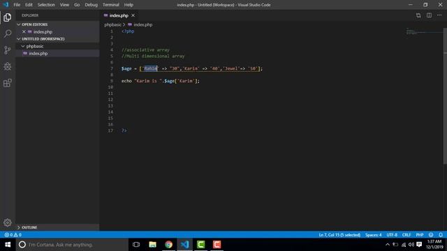
Task: Open Task View on the taskbar
Action: (x=136, y=245)
